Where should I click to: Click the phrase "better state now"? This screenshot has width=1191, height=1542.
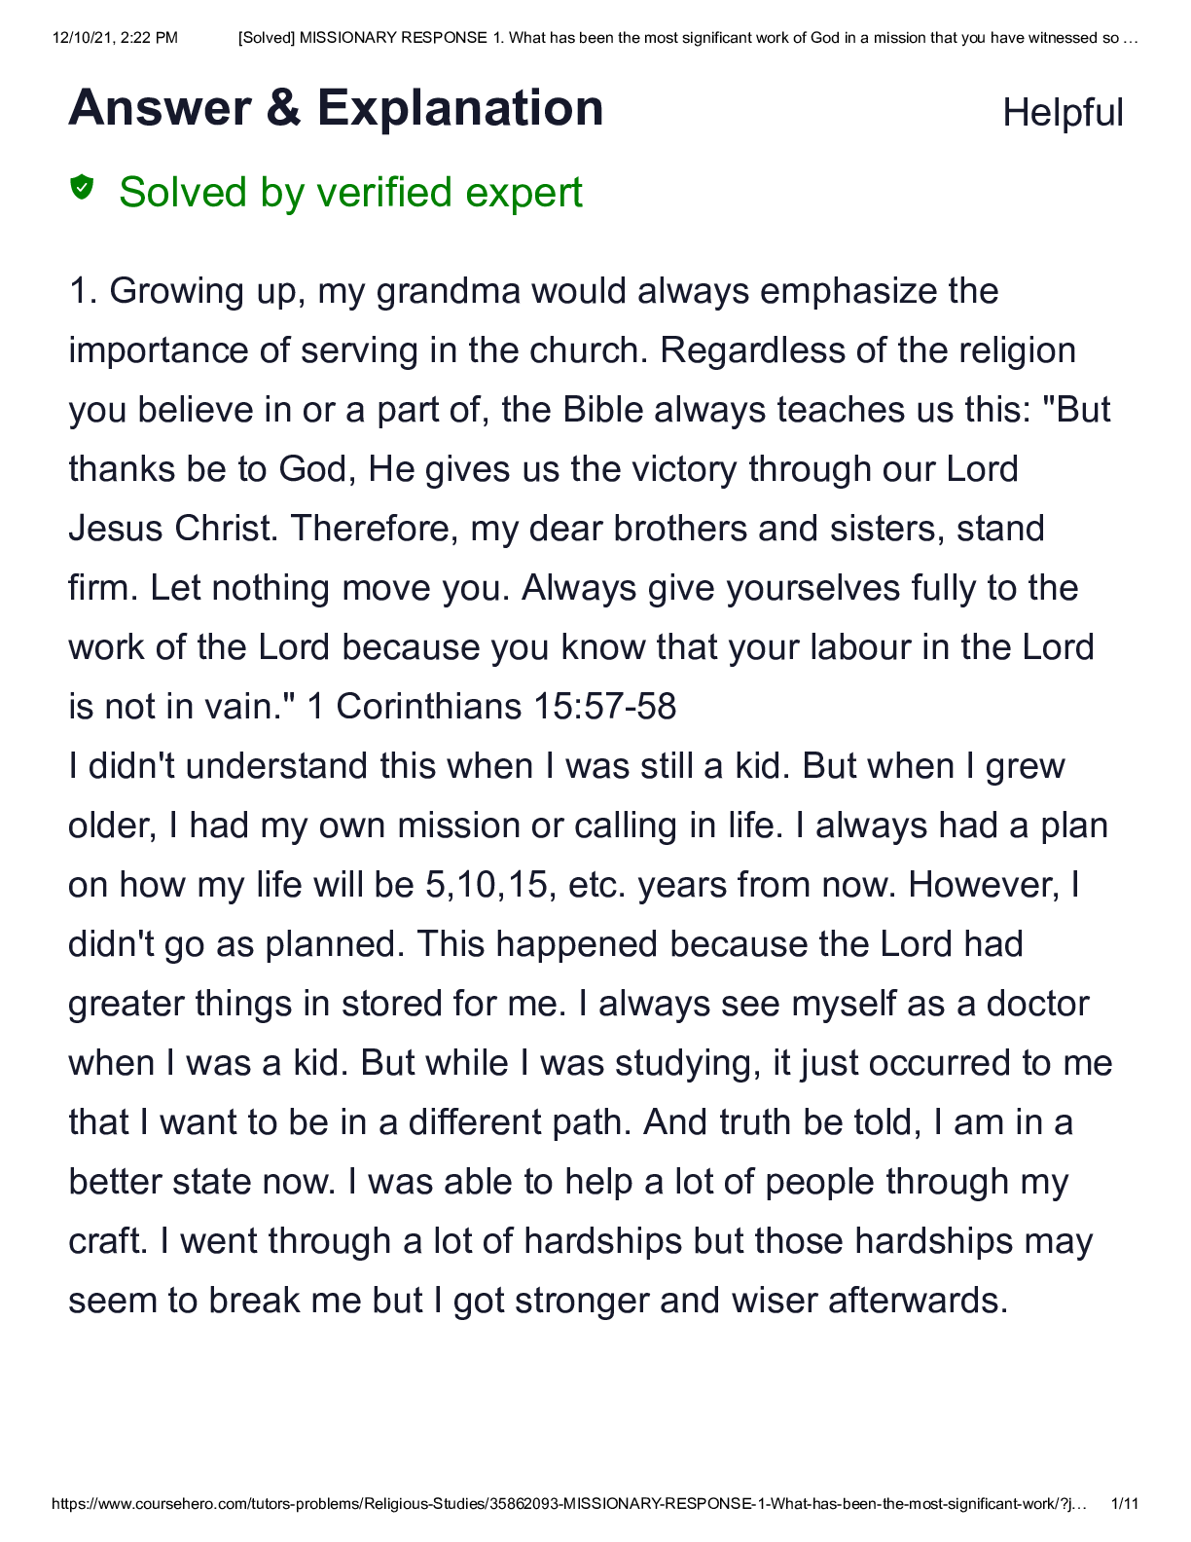coord(201,1182)
